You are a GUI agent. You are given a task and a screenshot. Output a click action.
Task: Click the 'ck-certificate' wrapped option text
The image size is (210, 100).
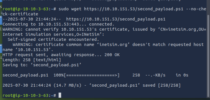coord(20,14)
